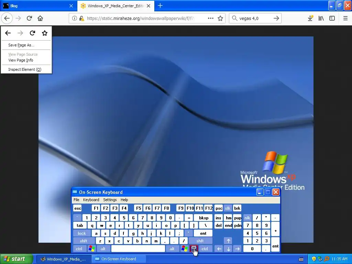
Task: Open site information icon in address bar
Action: 74,18
